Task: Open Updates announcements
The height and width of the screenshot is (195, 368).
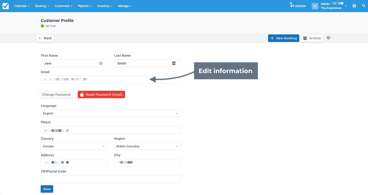Action: tap(298, 6)
